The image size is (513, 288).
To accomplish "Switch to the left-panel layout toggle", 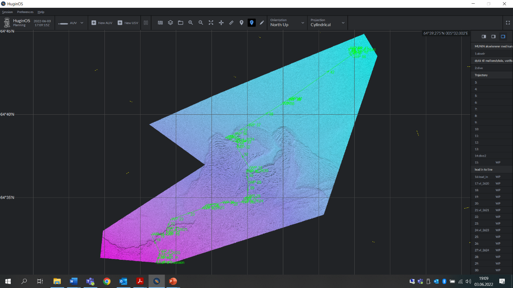I will click(x=484, y=36).
